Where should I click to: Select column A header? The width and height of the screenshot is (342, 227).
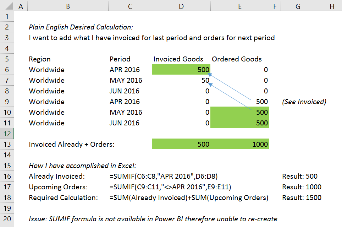point(21,6)
